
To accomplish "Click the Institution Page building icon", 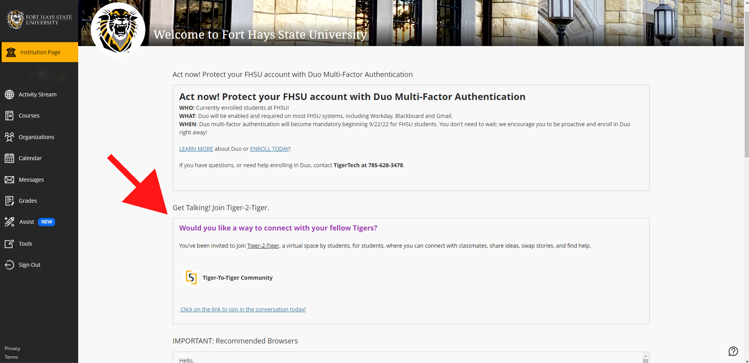I will pyautogui.click(x=11, y=52).
